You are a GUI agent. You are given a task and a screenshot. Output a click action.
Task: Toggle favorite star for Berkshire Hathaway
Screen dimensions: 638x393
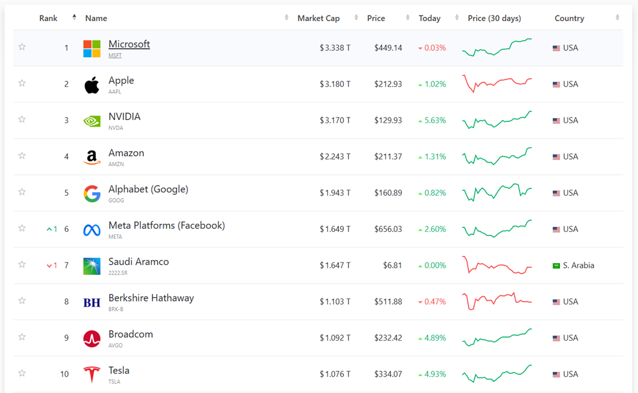[22, 301]
